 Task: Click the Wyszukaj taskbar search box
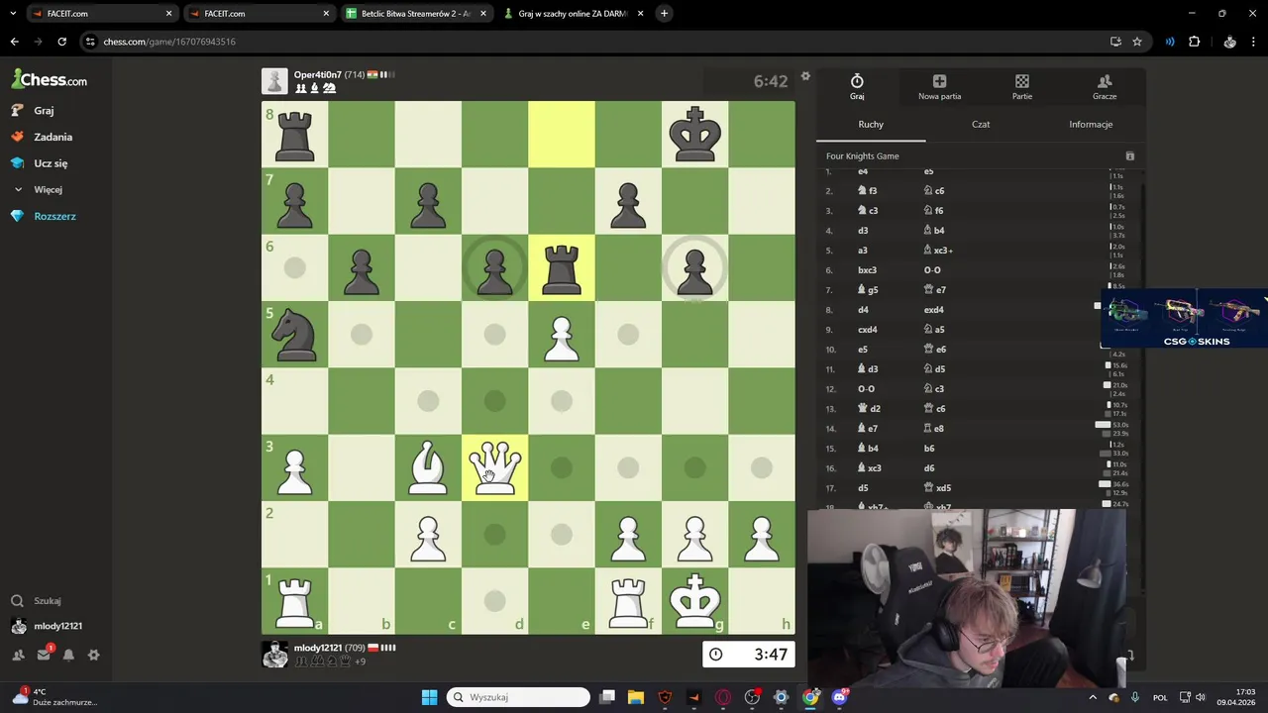517,697
